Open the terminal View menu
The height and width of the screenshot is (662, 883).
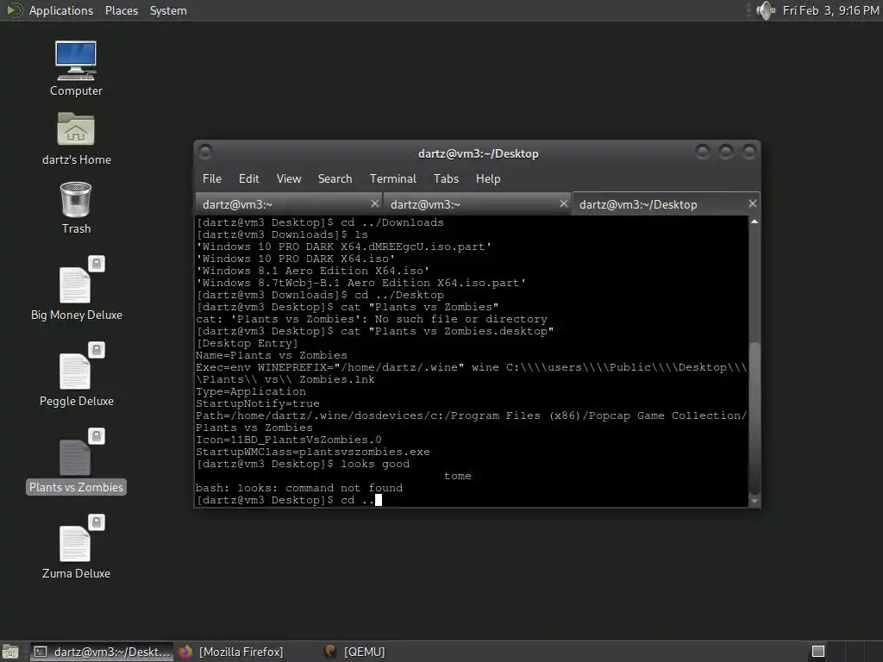[289, 178]
